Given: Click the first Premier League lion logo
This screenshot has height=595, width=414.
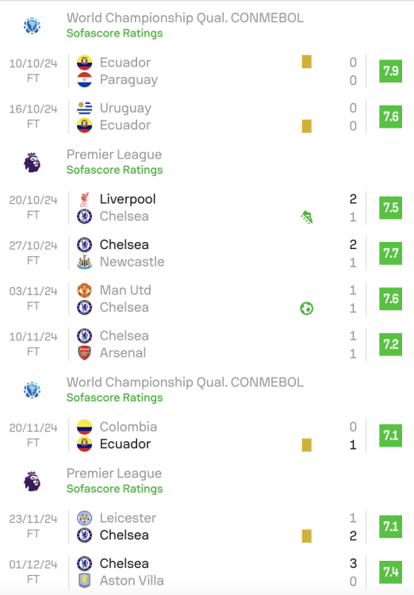Looking at the screenshot, I should pos(33,163).
